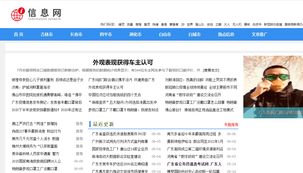
Task: Select the 文章推广 navigation item
Action: [x=260, y=34]
